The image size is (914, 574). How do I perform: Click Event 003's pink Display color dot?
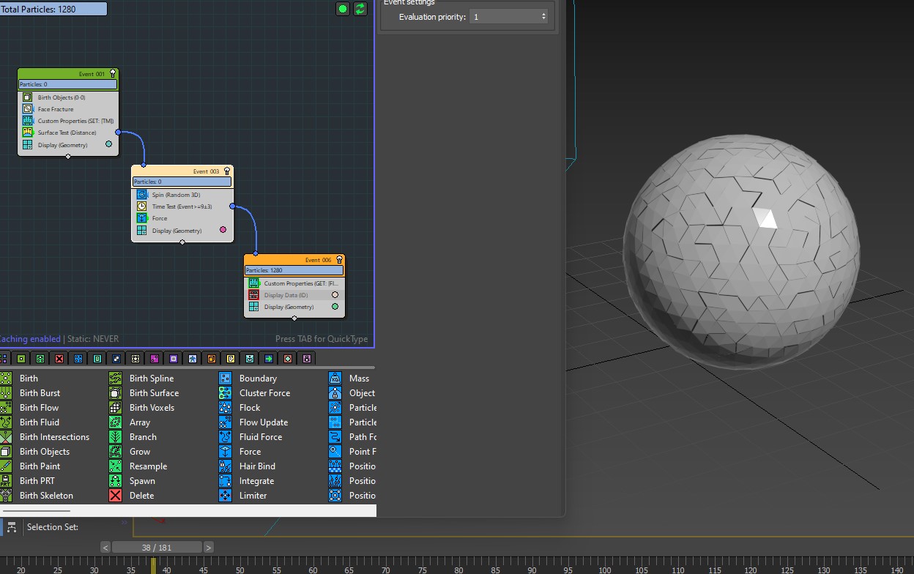[x=223, y=230]
